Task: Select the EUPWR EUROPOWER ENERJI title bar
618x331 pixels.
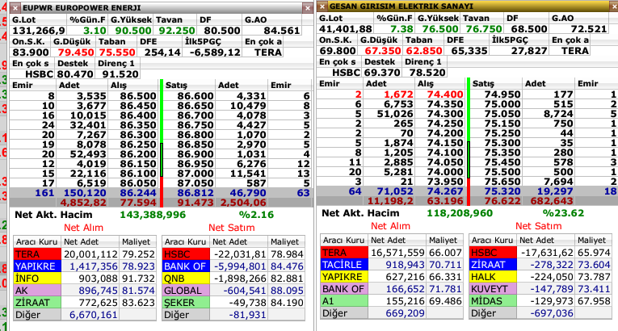Action: click(161, 8)
